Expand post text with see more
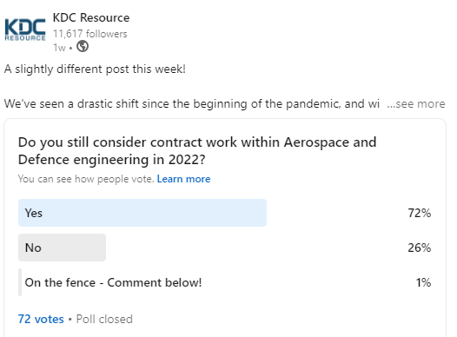The image size is (457, 337). [x=416, y=104]
